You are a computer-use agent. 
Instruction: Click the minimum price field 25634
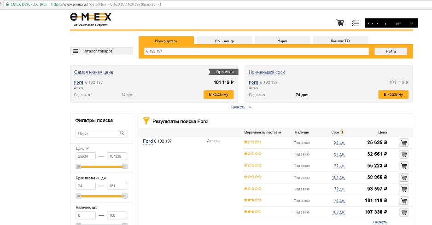(86, 156)
